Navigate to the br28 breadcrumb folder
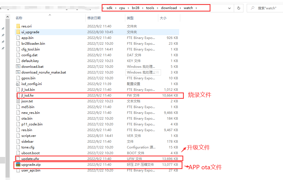 point(135,8)
